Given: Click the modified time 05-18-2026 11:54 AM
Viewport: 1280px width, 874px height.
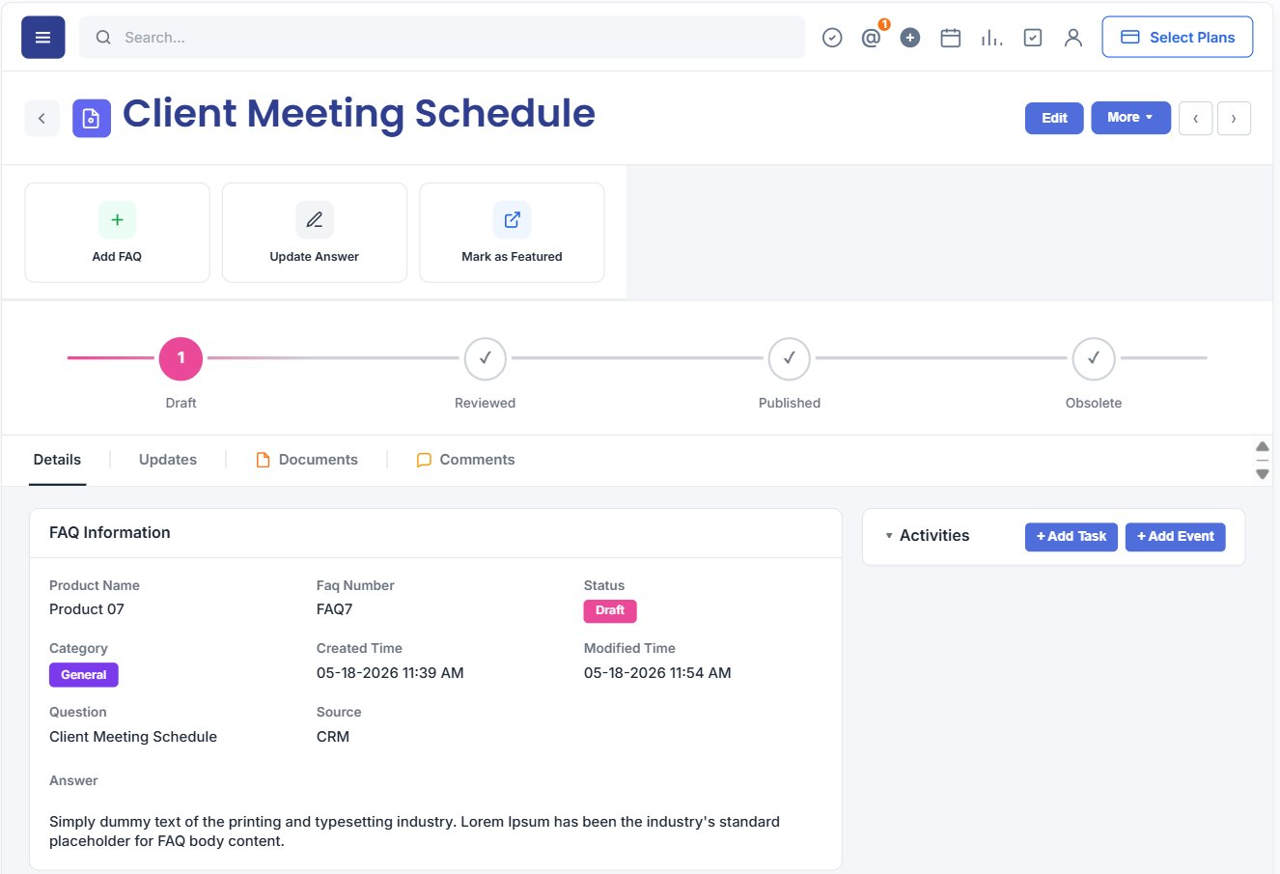Looking at the screenshot, I should (657, 673).
